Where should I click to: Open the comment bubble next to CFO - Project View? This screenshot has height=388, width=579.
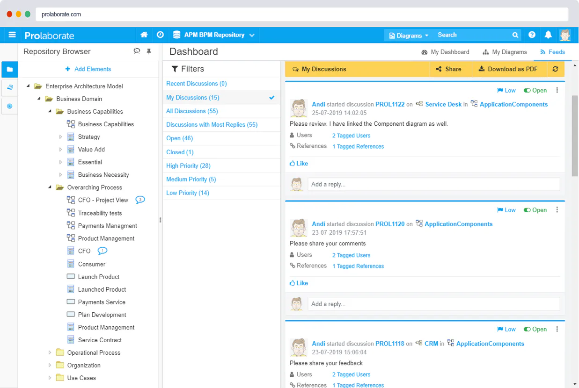coord(140,200)
